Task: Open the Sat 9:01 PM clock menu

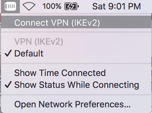Action: (116, 7)
